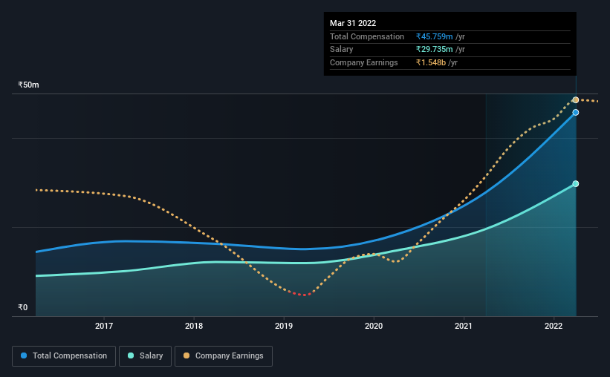Image resolution: width=610 pixels, height=377 pixels.
Task: Click the tooltip's Salary row label
Action: pos(342,50)
